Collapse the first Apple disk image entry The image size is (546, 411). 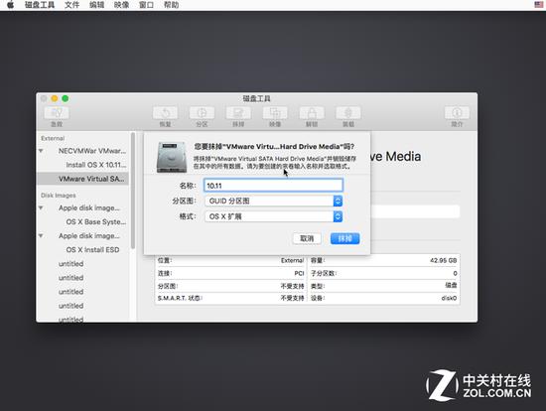tap(41, 207)
